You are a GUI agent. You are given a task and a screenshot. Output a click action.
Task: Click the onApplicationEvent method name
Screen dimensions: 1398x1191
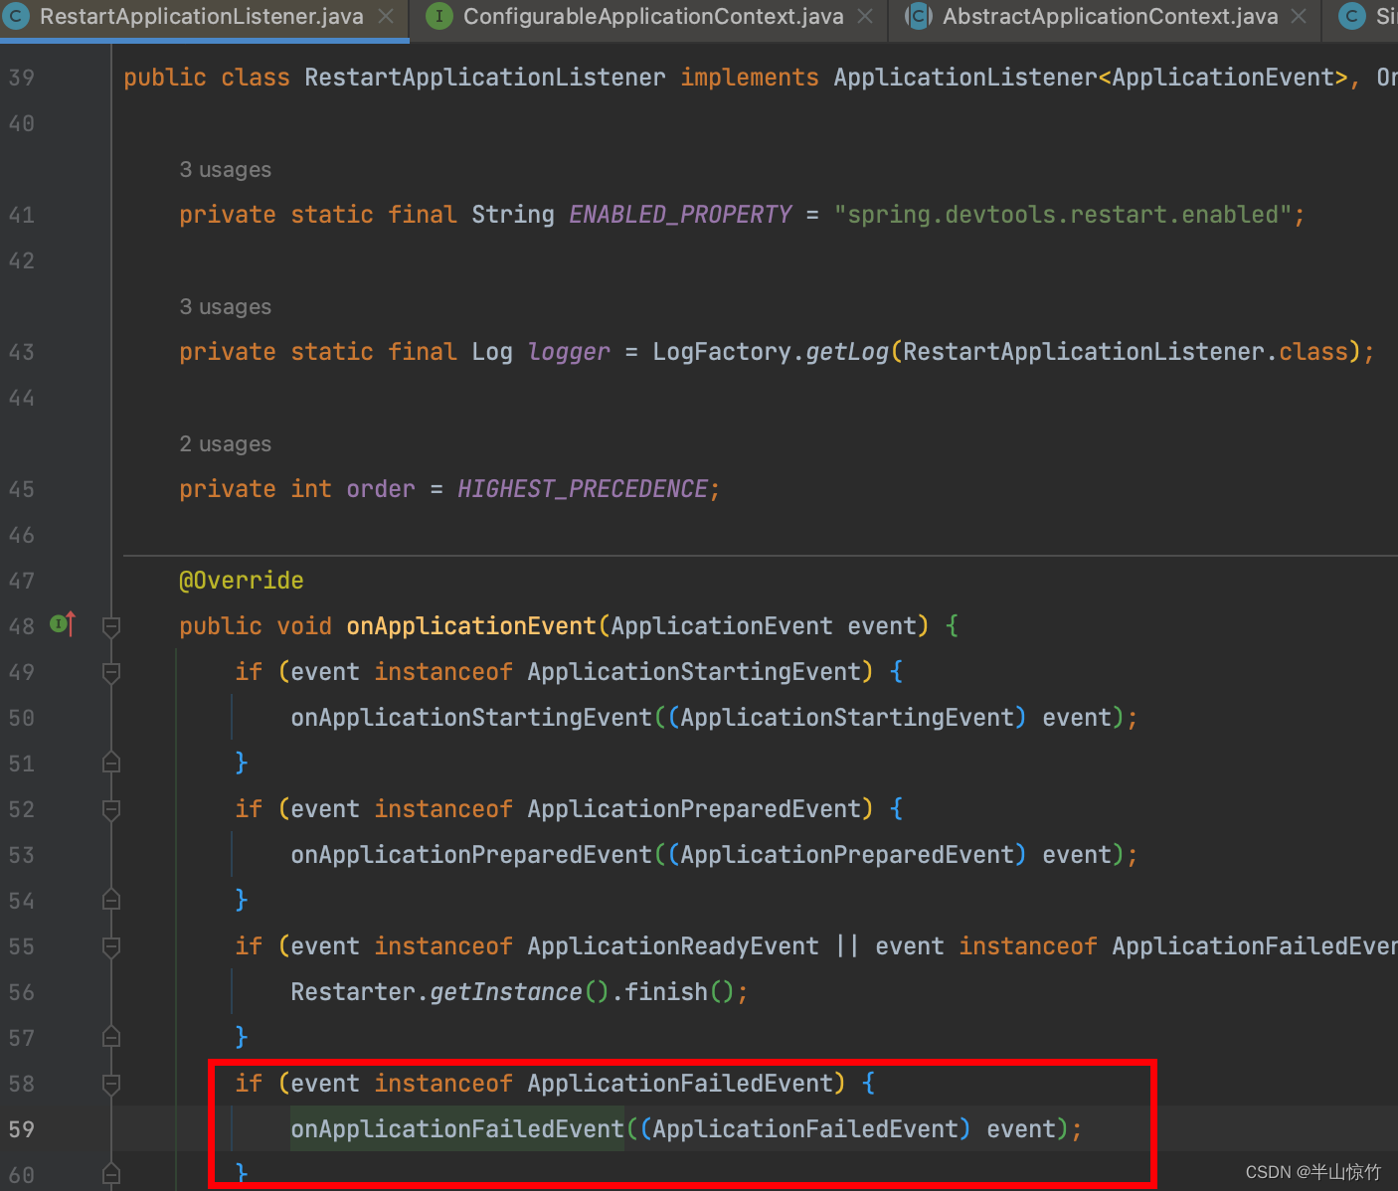tap(471, 626)
